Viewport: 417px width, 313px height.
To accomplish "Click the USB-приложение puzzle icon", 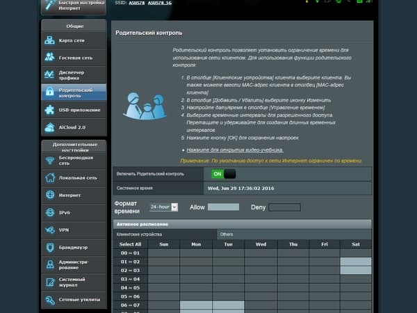I will click(50, 109).
